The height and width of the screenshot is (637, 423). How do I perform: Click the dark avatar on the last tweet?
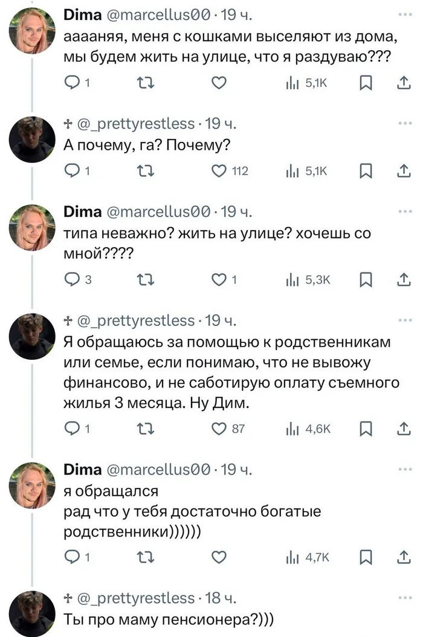[x=32, y=613]
